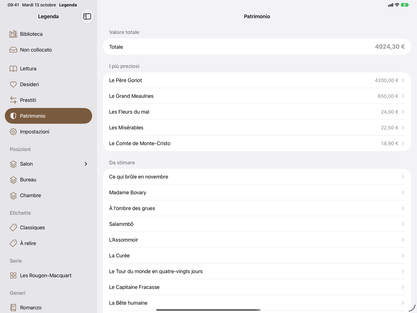Open the Biblioteca section
Image resolution: width=417 pixels, height=313 pixels.
pos(48,34)
